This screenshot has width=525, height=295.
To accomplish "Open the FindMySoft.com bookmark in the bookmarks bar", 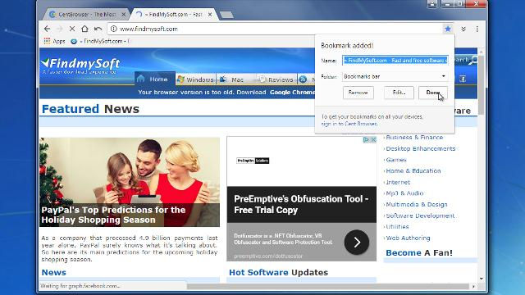I will coord(100,41).
